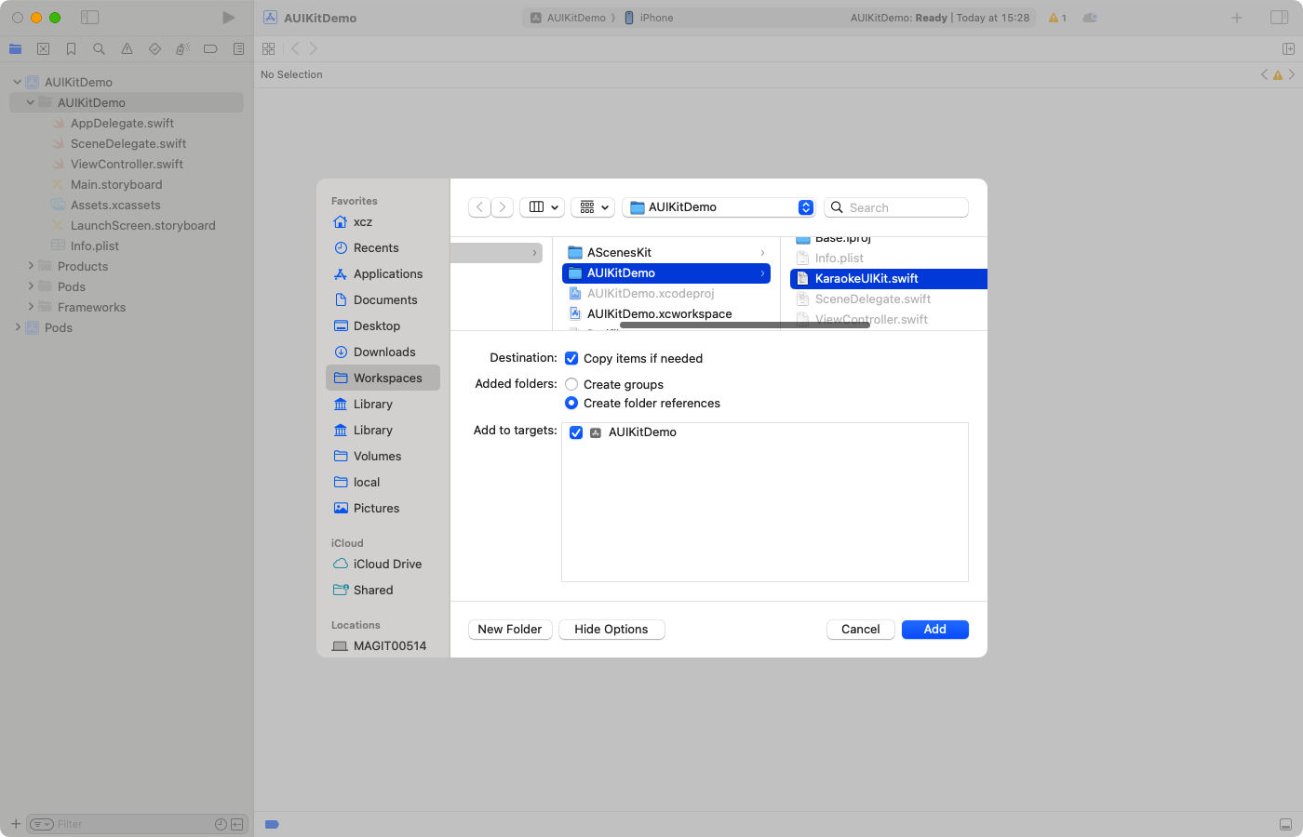Click the warning count indicator in the toolbar

(1057, 18)
